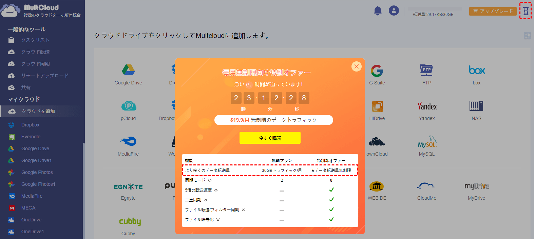534x239 pixels.
Task: Click the $19.9/月 unlimited traffic banner
Action: 273,120
